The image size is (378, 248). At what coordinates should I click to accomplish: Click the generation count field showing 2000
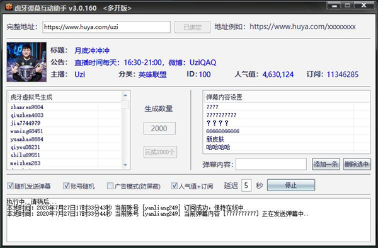pyautogui.click(x=159, y=128)
